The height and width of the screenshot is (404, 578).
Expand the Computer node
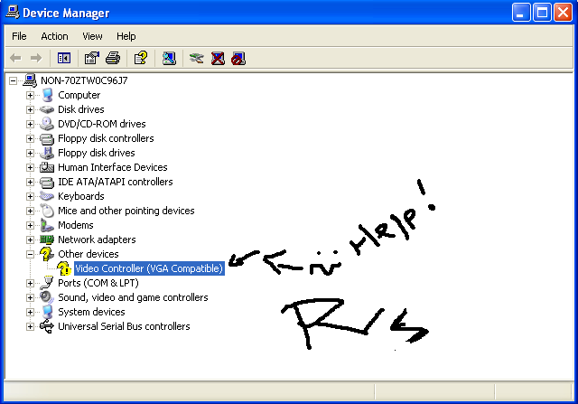tap(30, 95)
